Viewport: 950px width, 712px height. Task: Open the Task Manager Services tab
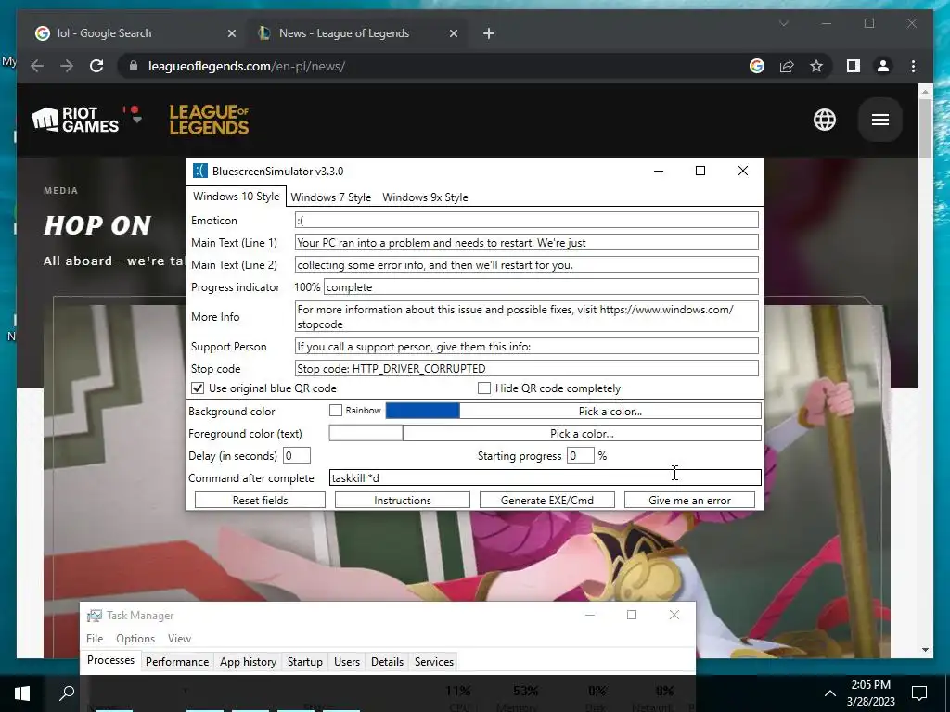click(x=434, y=662)
